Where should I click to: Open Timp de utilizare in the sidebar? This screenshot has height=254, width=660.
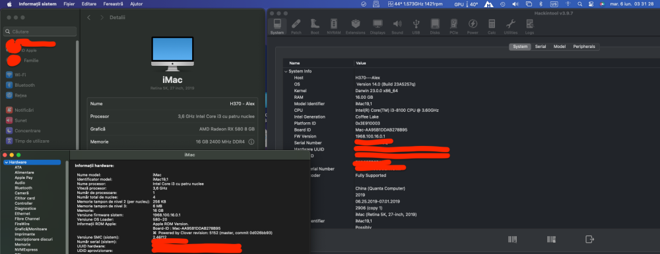click(32, 141)
